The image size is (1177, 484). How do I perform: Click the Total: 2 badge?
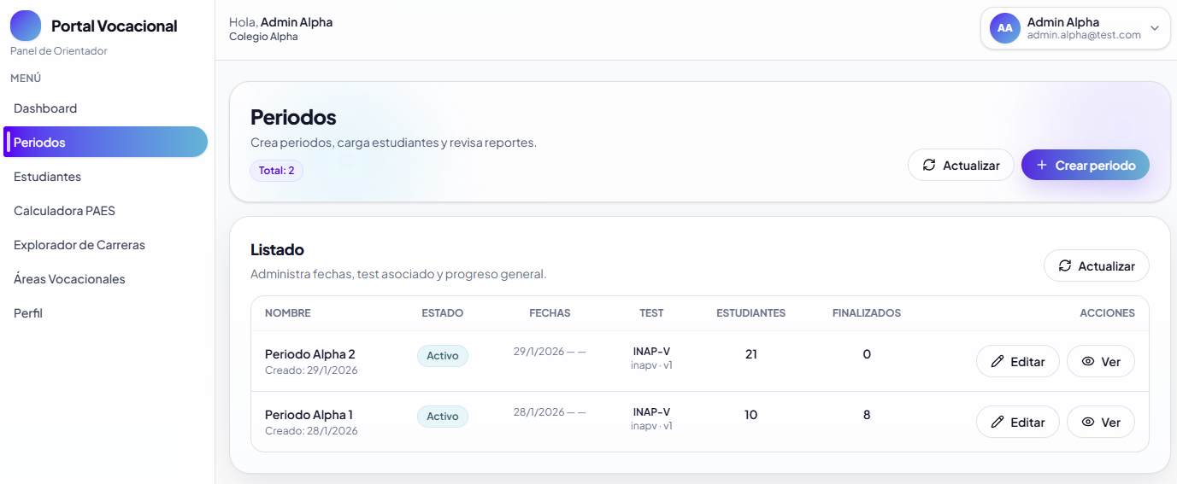tap(276, 171)
